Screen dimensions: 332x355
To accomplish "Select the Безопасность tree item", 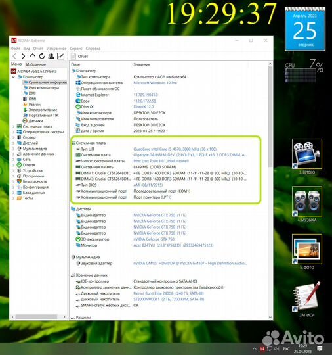I will [x=32, y=181].
